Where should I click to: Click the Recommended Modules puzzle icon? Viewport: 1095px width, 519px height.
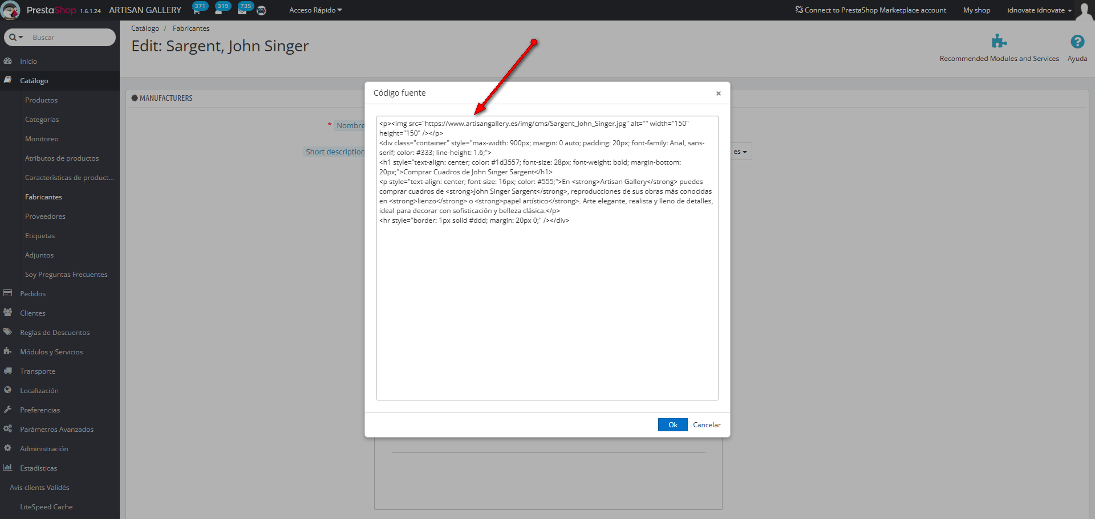(999, 41)
